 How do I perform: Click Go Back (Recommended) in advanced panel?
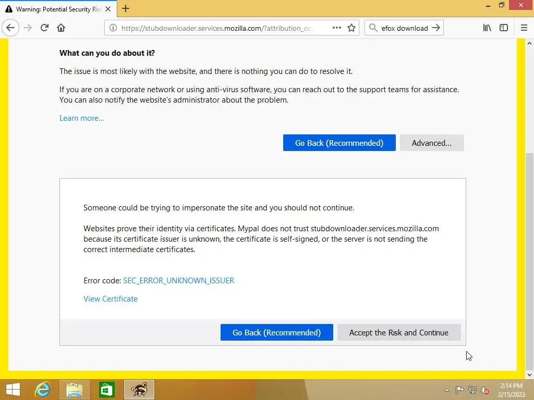point(276,332)
